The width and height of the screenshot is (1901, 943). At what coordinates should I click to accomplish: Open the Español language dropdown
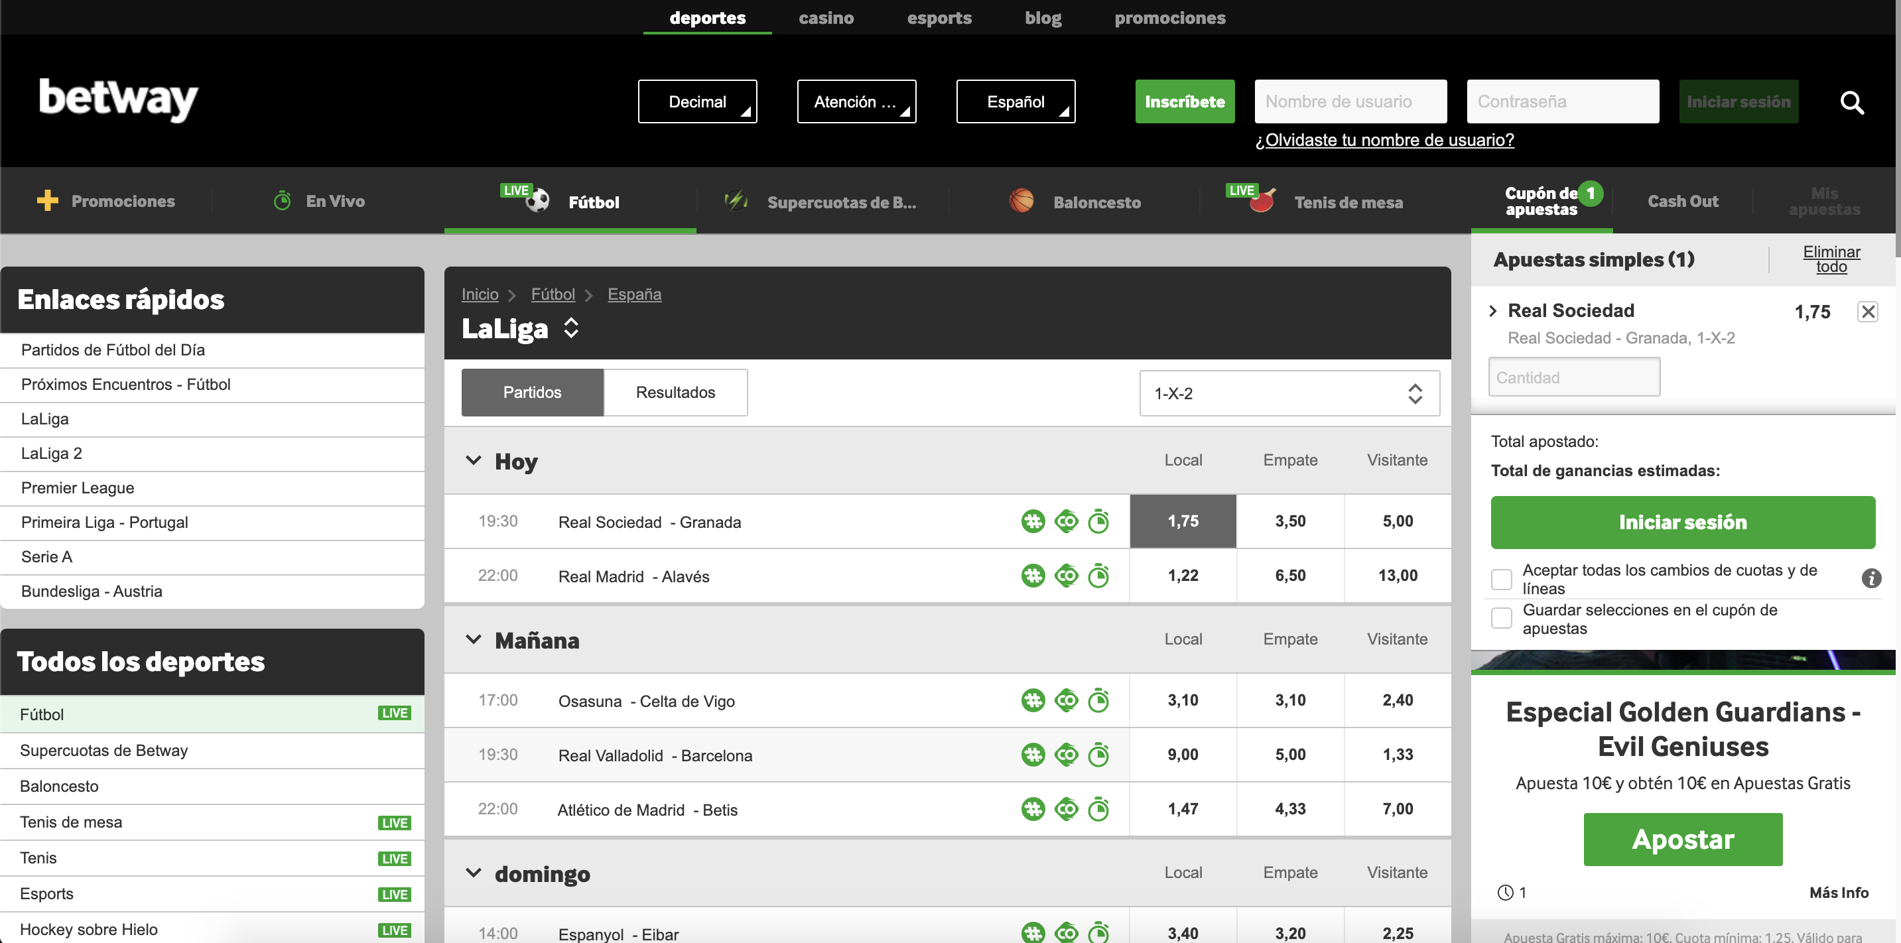(x=1016, y=102)
